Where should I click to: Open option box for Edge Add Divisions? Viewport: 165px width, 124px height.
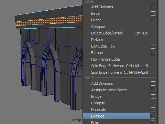pyautogui.click(x=153, y=7)
